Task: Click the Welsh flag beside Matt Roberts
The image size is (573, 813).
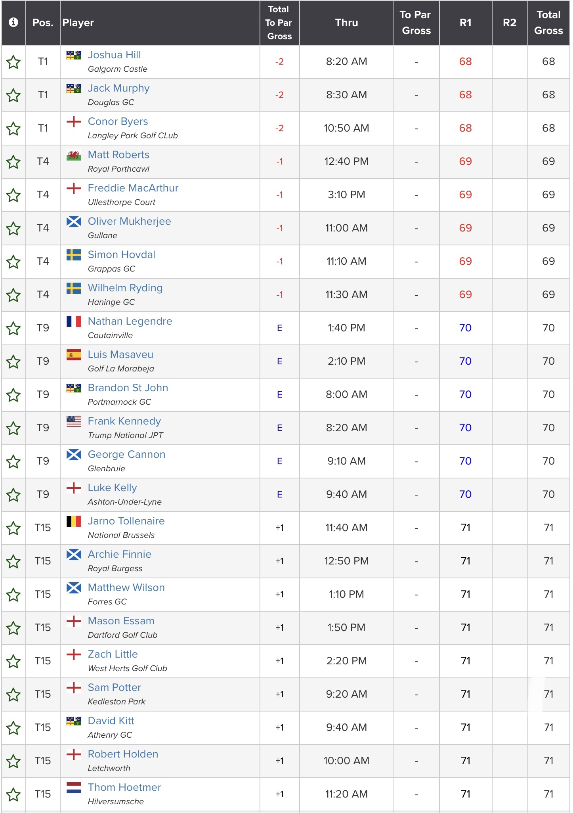Action: point(74,155)
